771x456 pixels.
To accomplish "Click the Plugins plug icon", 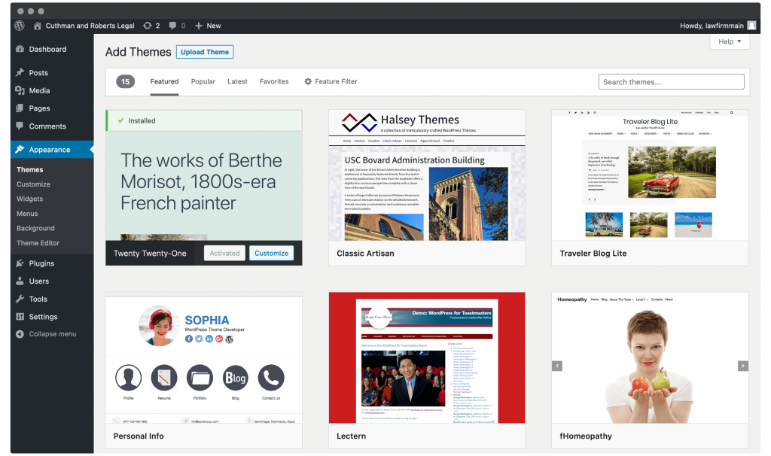I will [x=20, y=263].
